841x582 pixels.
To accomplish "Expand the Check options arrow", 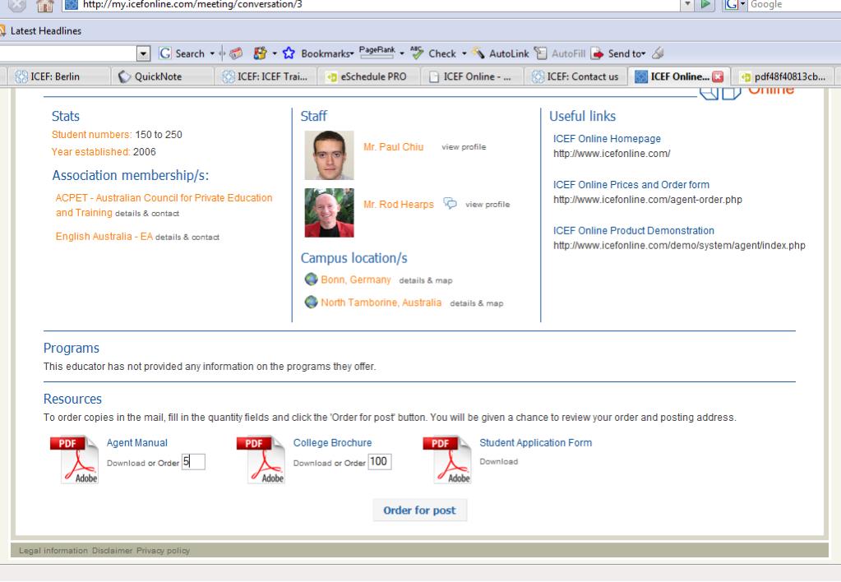I will click(x=464, y=53).
